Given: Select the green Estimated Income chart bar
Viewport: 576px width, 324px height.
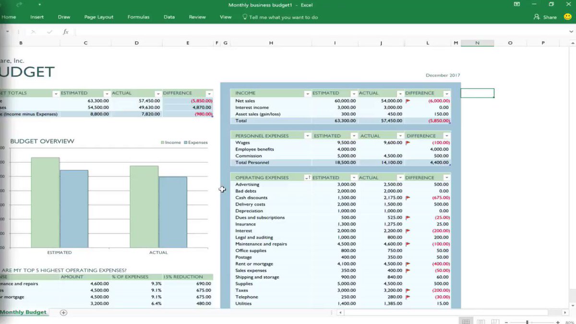Looking at the screenshot, I should [x=46, y=203].
